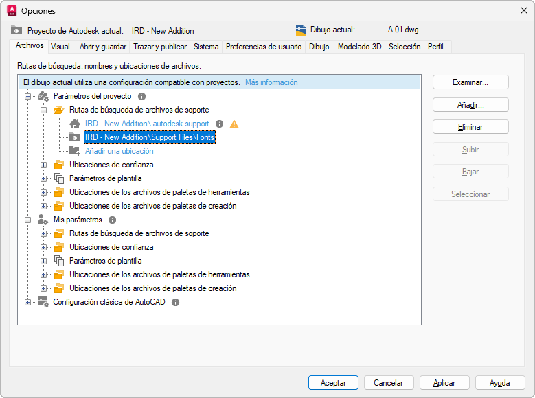The width and height of the screenshot is (535, 398).
Task: Click the info icon beside Parámetros del proyecto
Action: pyautogui.click(x=141, y=97)
